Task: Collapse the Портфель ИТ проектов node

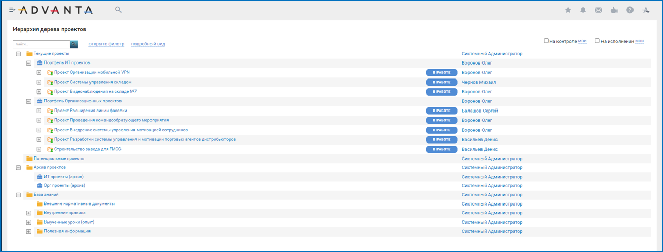Action: (28, 63)
